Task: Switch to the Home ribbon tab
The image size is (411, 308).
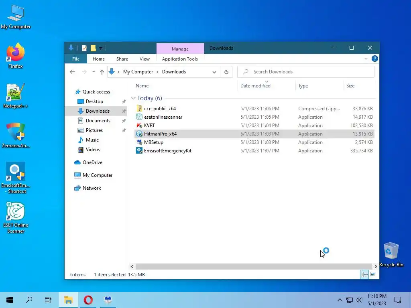Action: (x=99, y=59)
